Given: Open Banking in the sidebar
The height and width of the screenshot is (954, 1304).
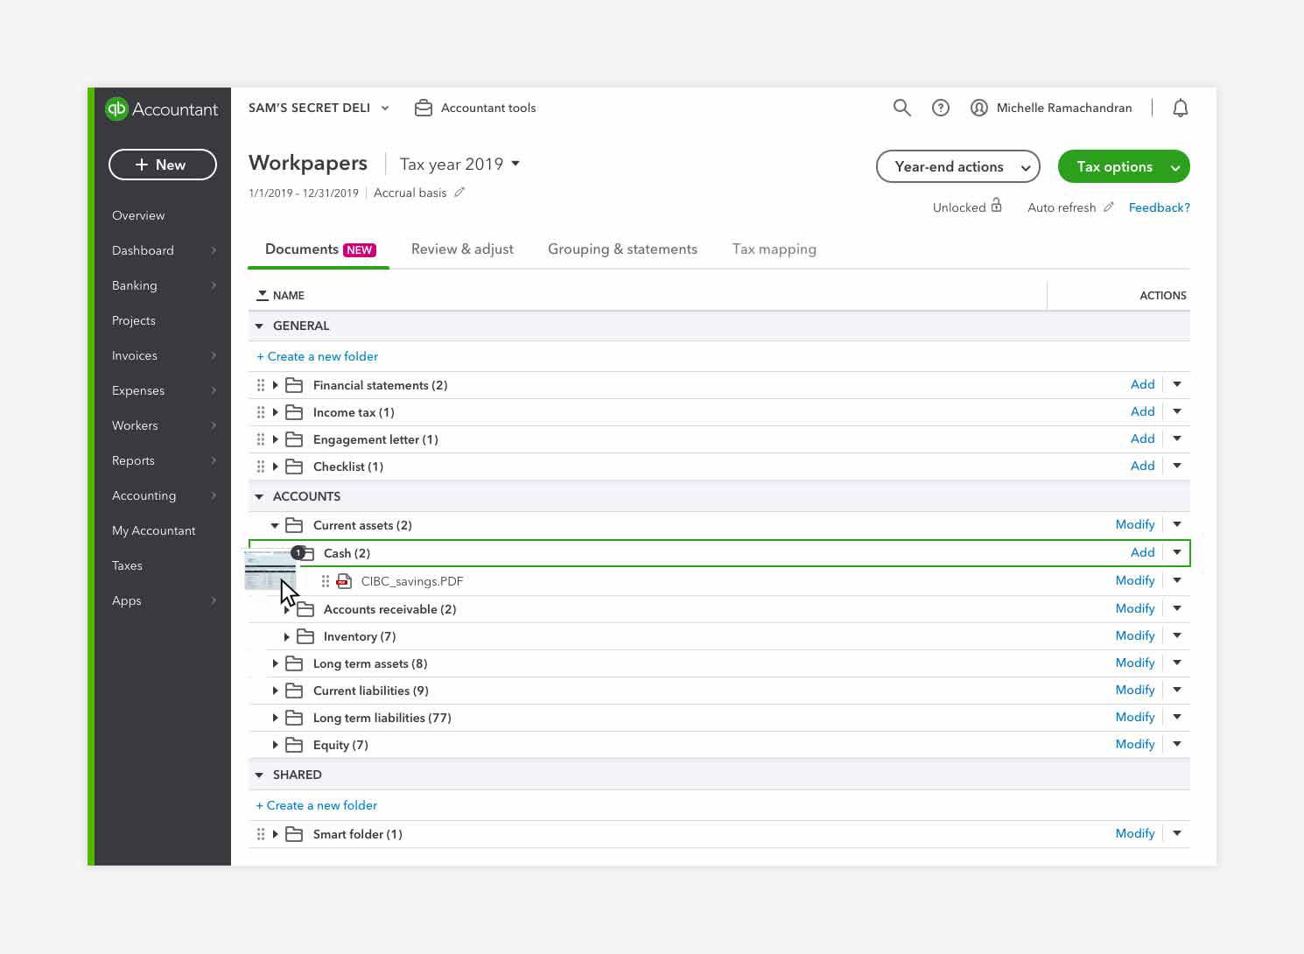Looking at the screenshot, I should coord(135,285).
